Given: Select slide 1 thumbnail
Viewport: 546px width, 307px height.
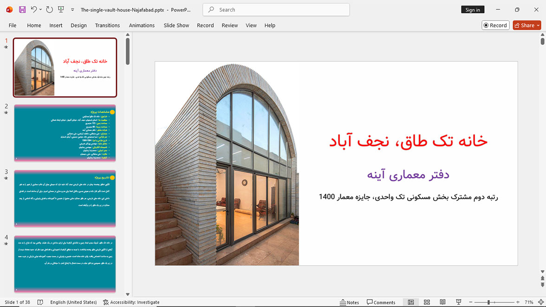Looking at the screenshot, I should [65, 68].
